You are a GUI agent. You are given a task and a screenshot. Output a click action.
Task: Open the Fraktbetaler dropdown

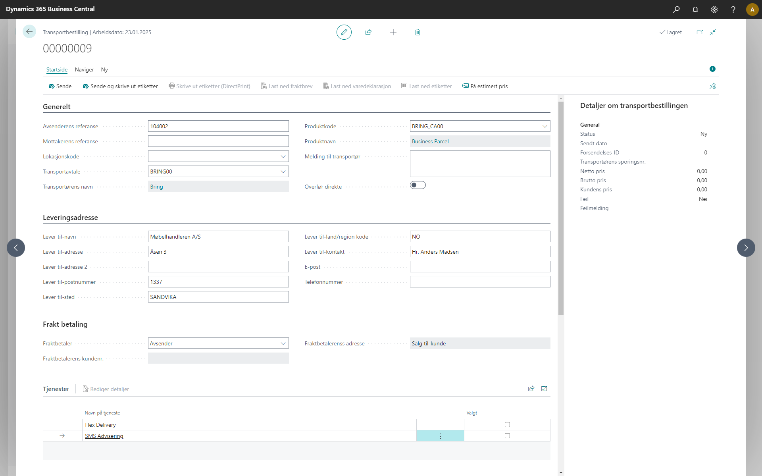click(283, 343)
